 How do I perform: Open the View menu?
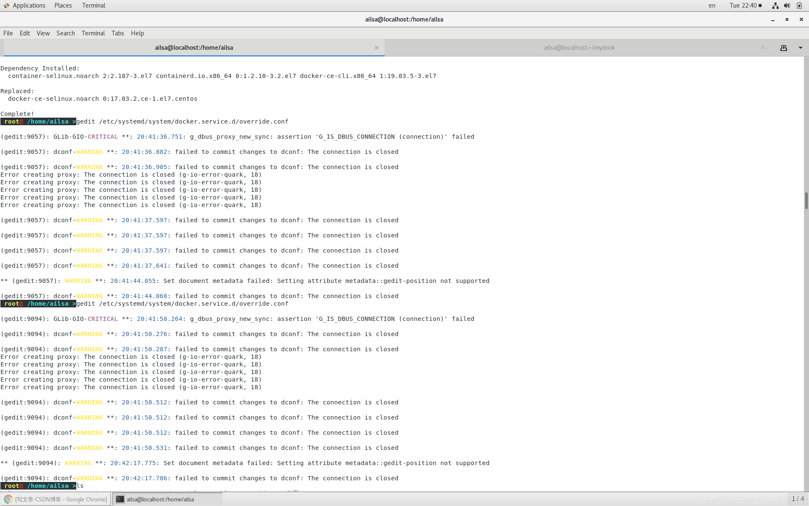pos(43,33)
